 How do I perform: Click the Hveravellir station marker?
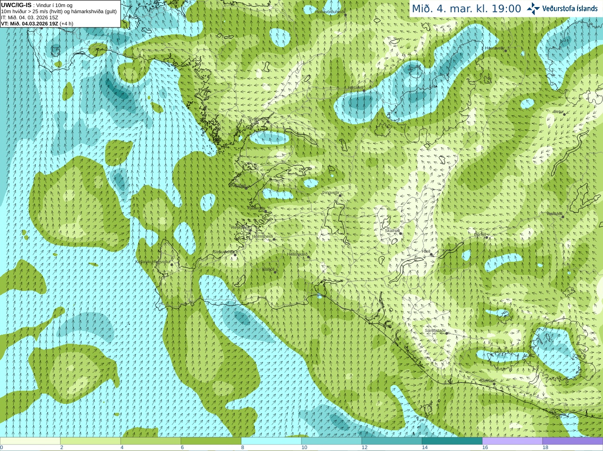[505, 50]
